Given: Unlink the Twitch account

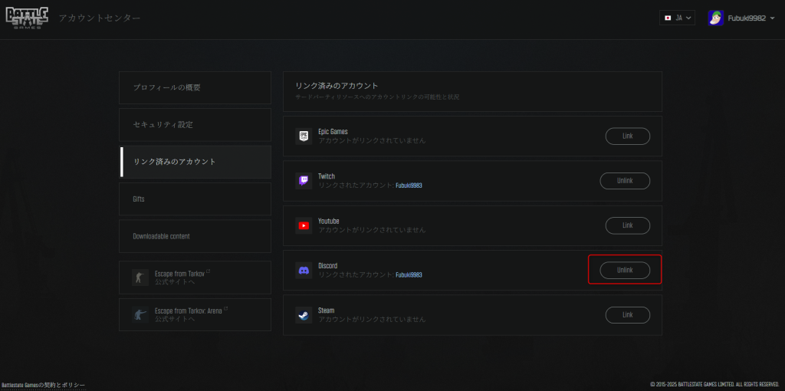Looking at the screenshot, I should click(x=625, y=181).
